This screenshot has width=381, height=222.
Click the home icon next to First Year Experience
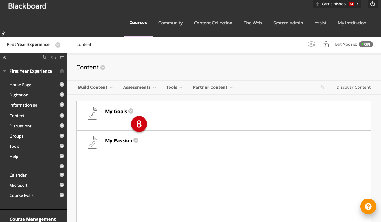[x=62, y=71]
